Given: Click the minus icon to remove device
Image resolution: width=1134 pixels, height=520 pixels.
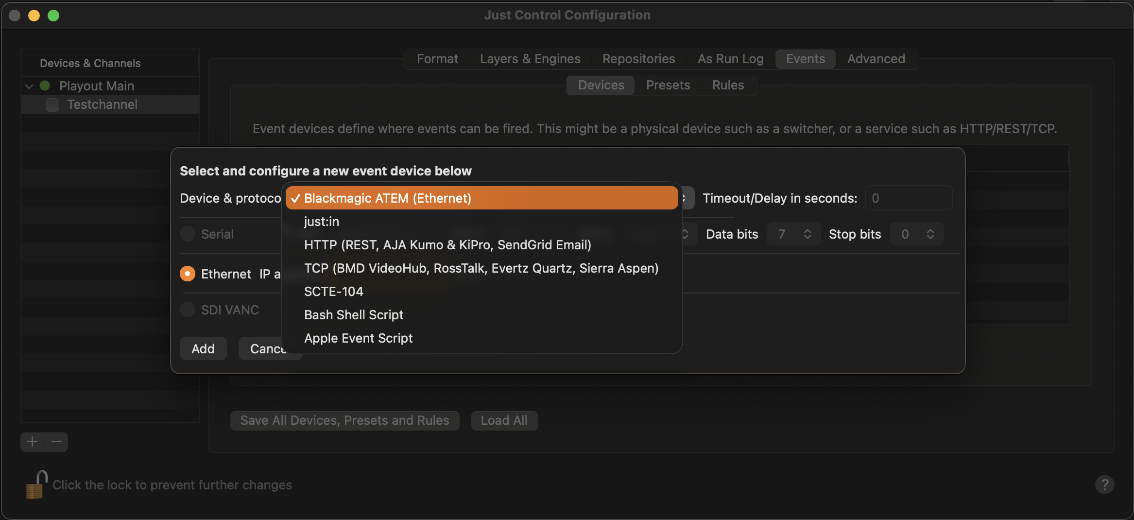Looking at the screenshot, I should click(56, 442).
